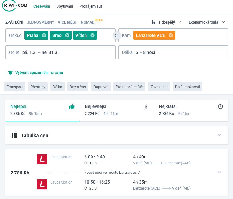233x199 pixels.
Task: Remove Vídeň from origin cities
Action: (92, 35)
